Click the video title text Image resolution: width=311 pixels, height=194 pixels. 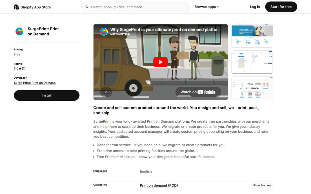point(165,29)
